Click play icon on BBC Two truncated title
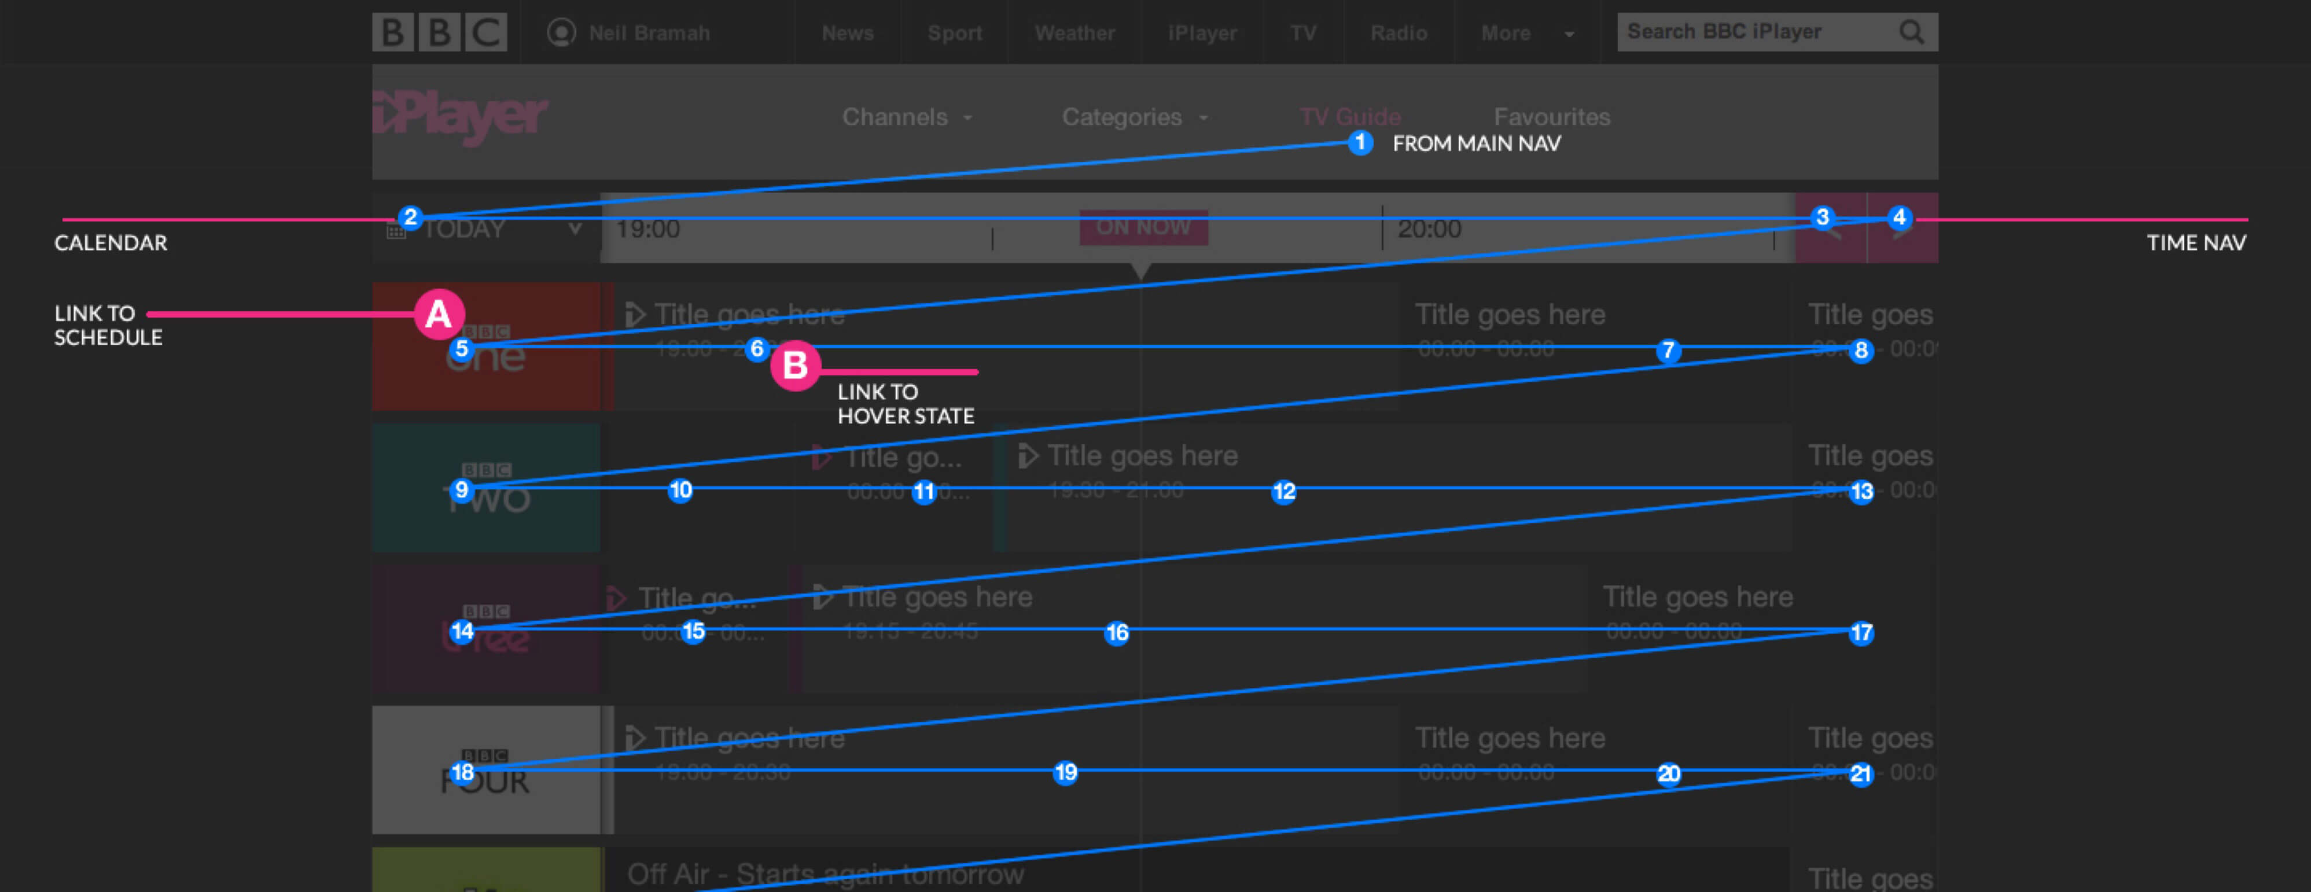 point(822,457)
